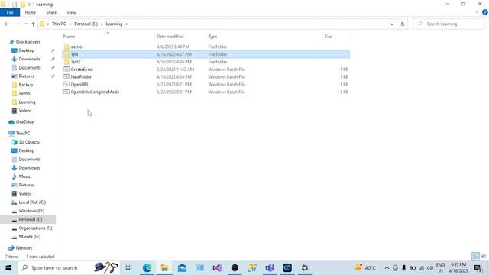Select This PC in sidebar
The width and height of the screenshot is (489, 275).
pyautogui.click(x=23, y=134)
